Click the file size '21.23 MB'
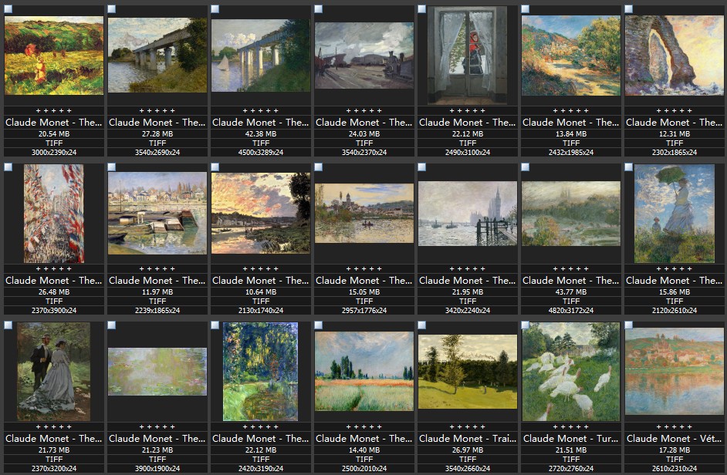Screen dimensions: 727x475 (157, 450)
